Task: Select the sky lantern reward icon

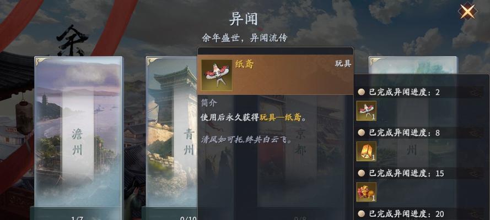Action: pos(366,151)
